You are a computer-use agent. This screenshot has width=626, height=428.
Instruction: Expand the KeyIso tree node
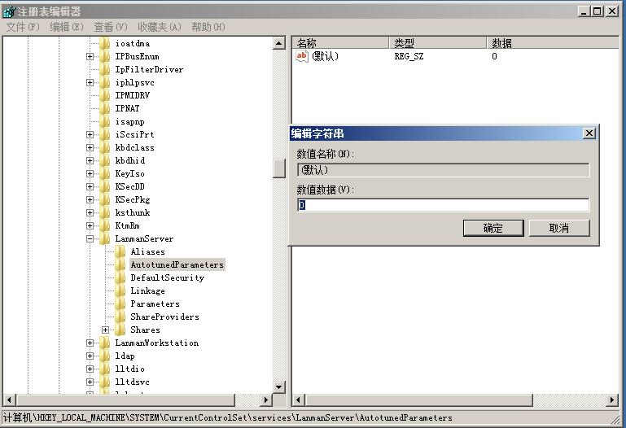[x=90, y=173]
